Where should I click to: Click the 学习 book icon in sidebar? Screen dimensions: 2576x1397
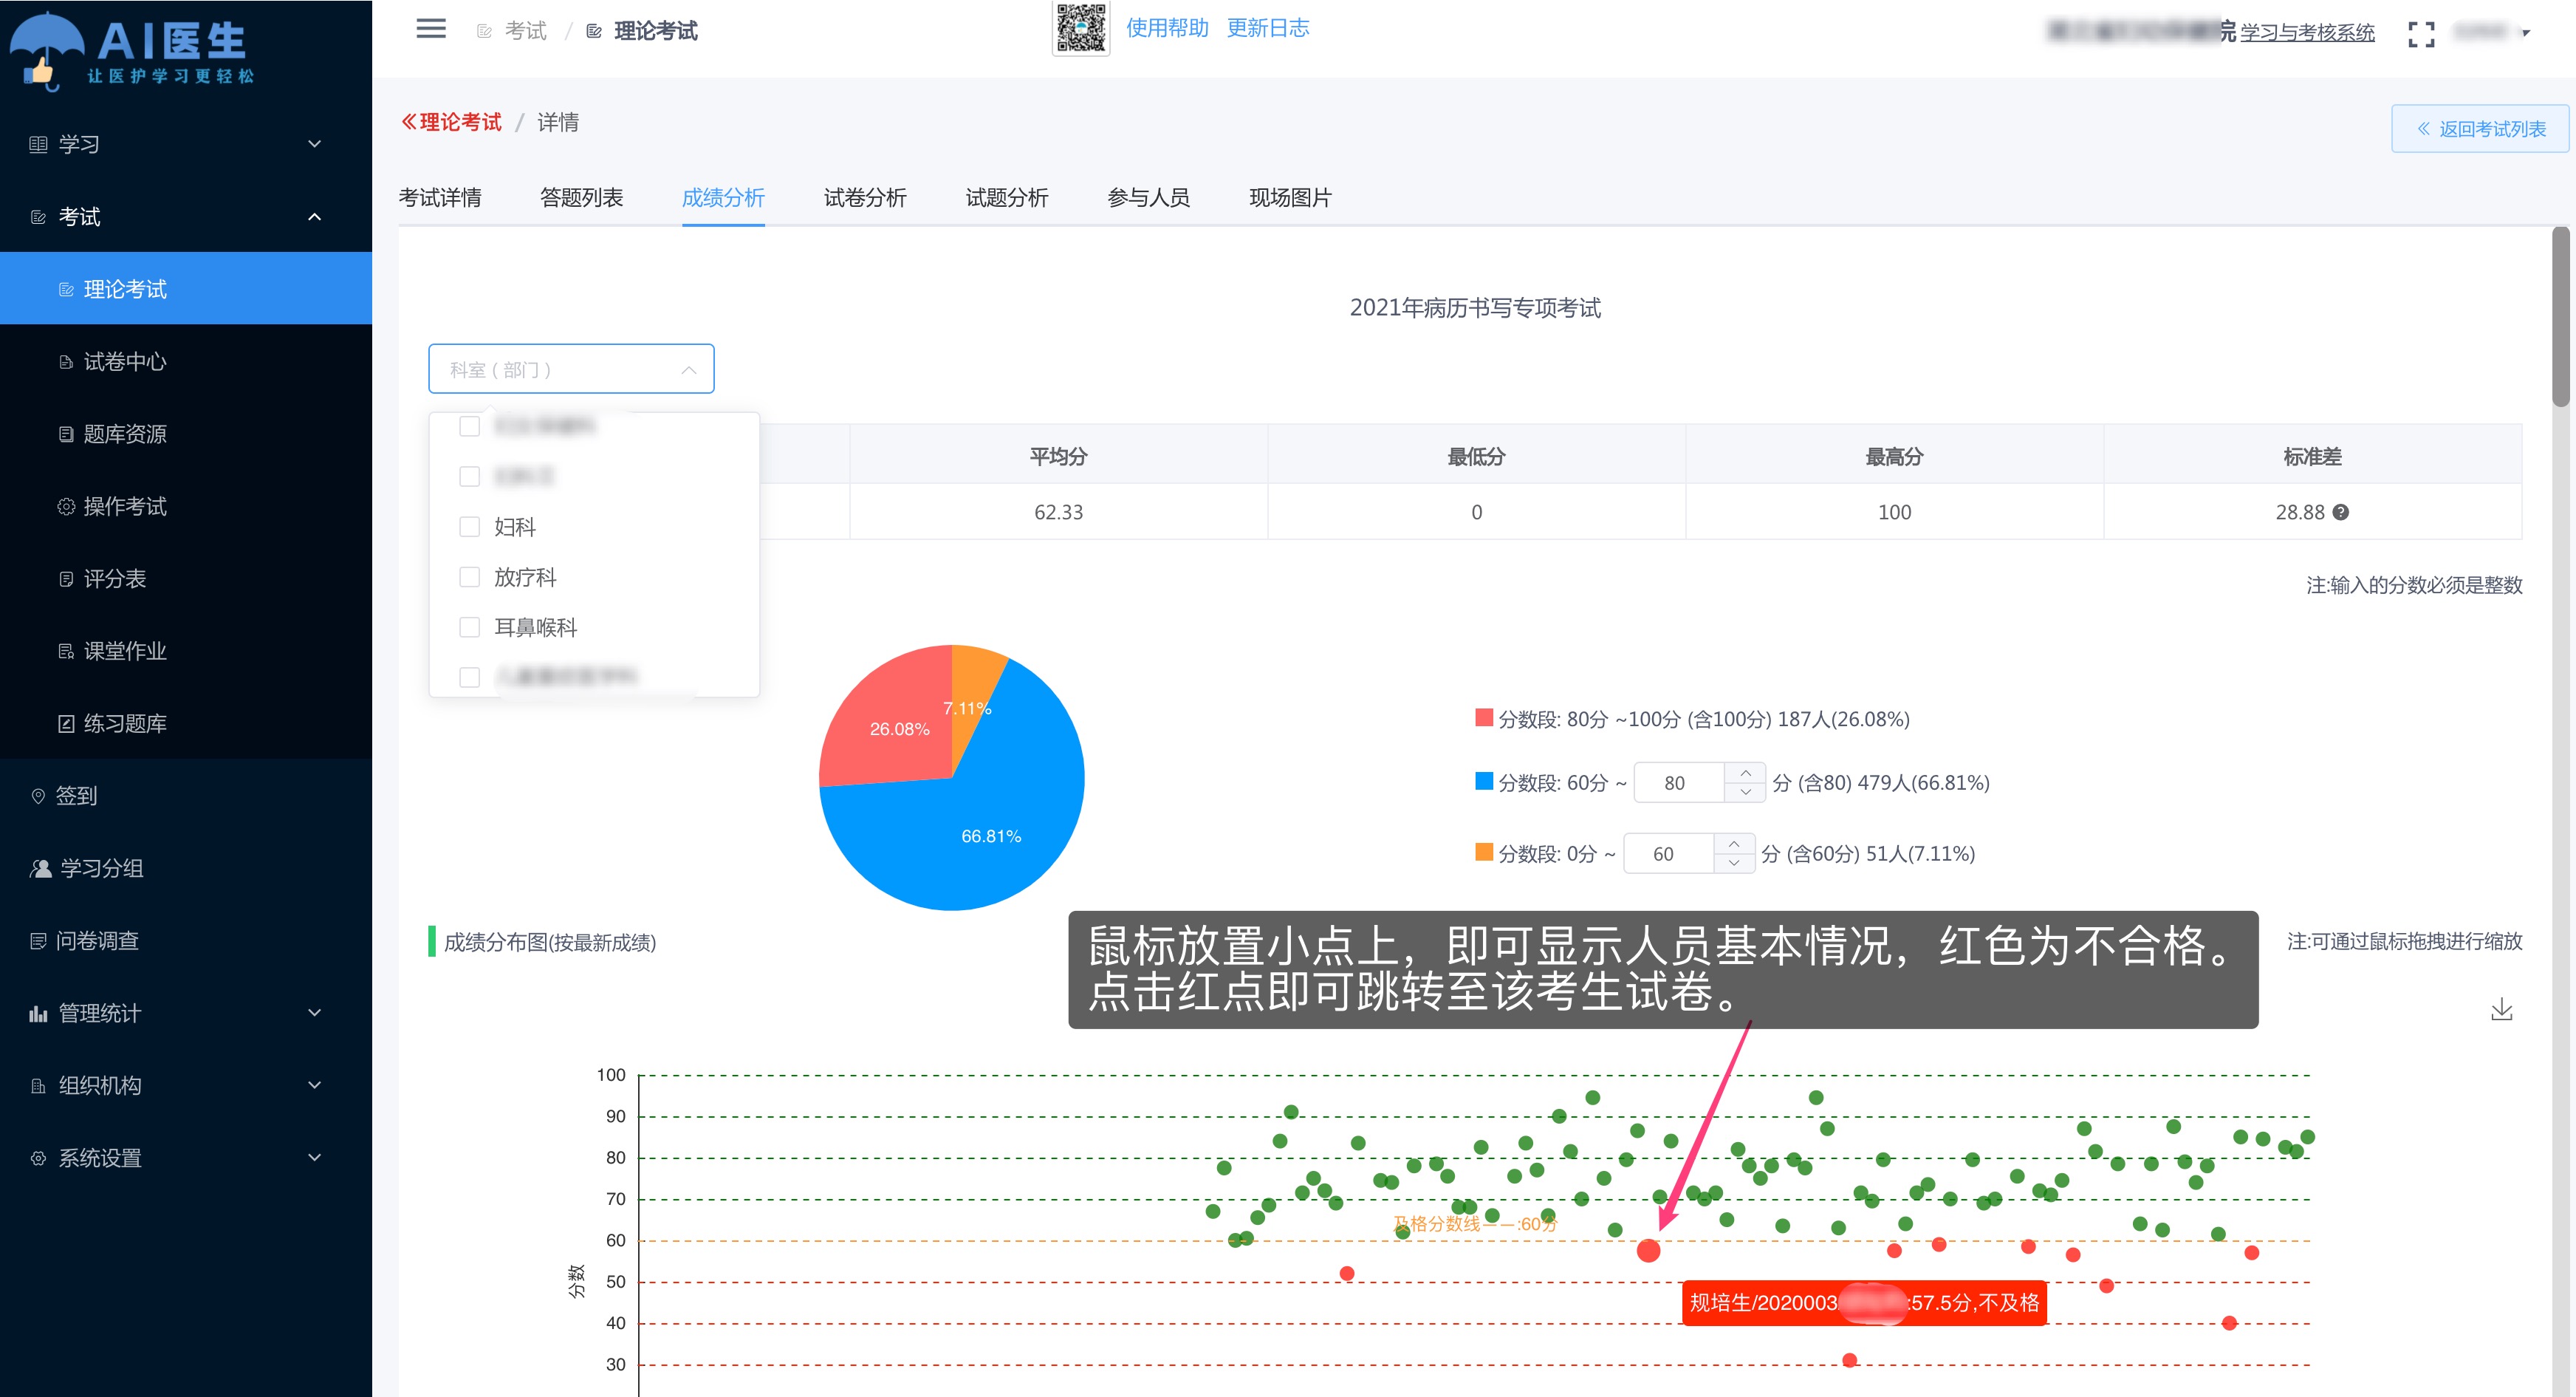pos(38,144)
